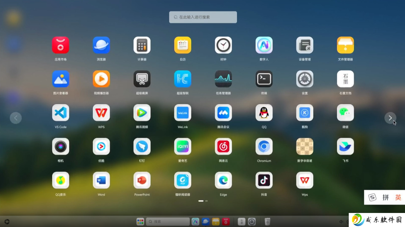Screen dimensions: 405x227
Task: Open the file manager icon in the dock
Action: (216, 222)
